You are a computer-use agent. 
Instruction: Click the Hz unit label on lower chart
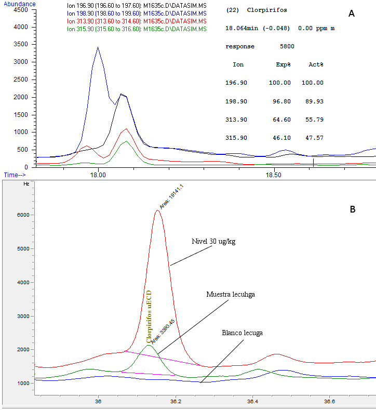click(x=26, y=184)
